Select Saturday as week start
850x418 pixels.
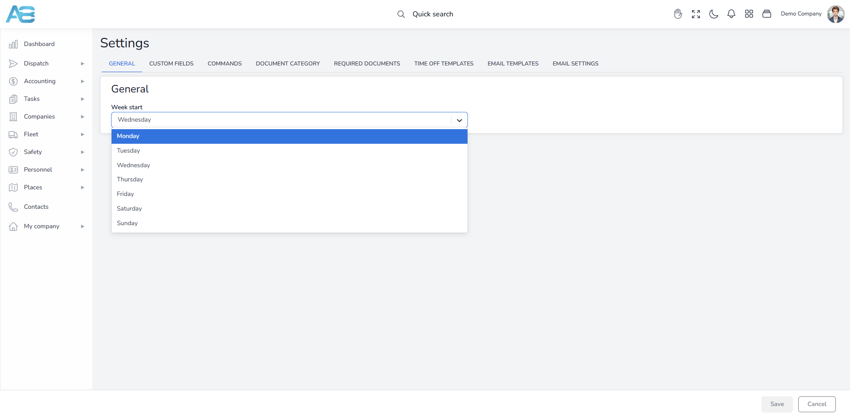[x=290, y=209]
